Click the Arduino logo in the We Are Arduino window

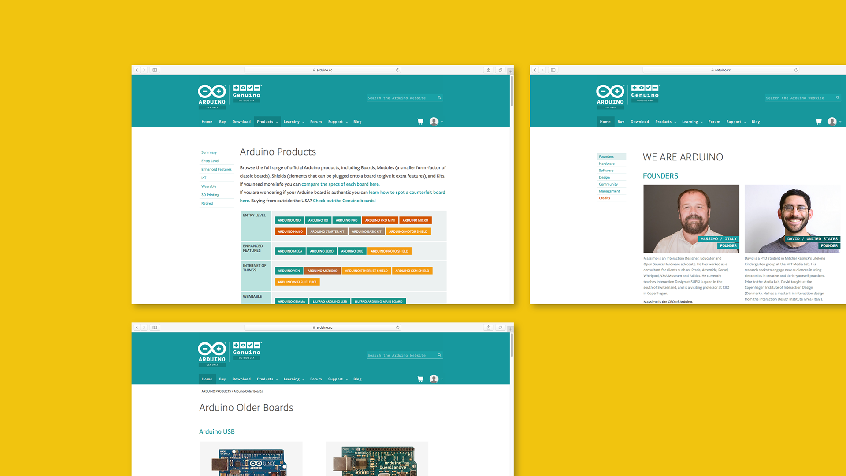(x=610, y=96)
